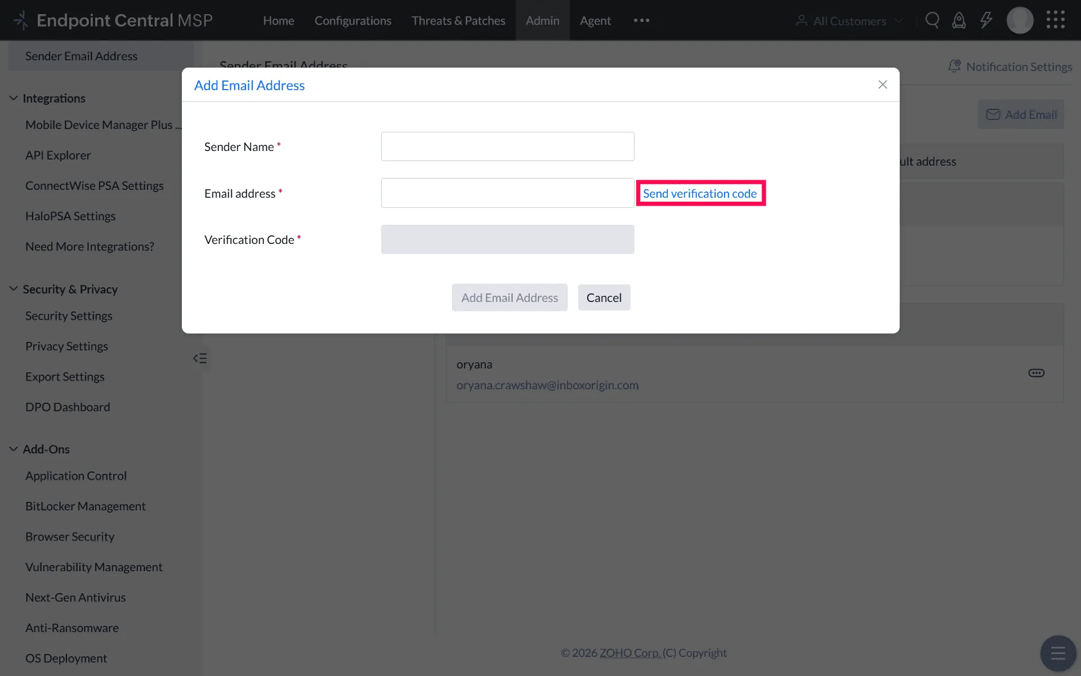Focus the Sender Name input field
Viewport: 1081px width, 676px height.
coord(507,146)
